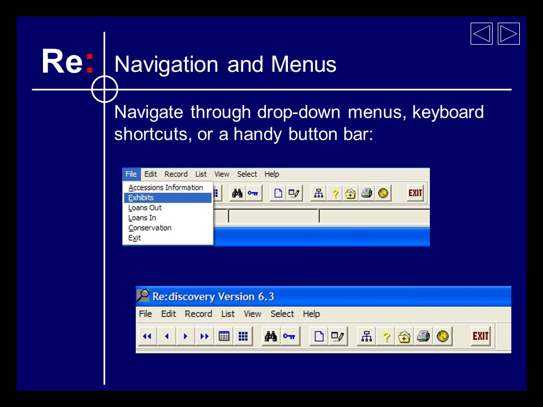Pick Loans In from the File dropdown
This screenshot has width=543, height=407.
(x=167, y=218)
